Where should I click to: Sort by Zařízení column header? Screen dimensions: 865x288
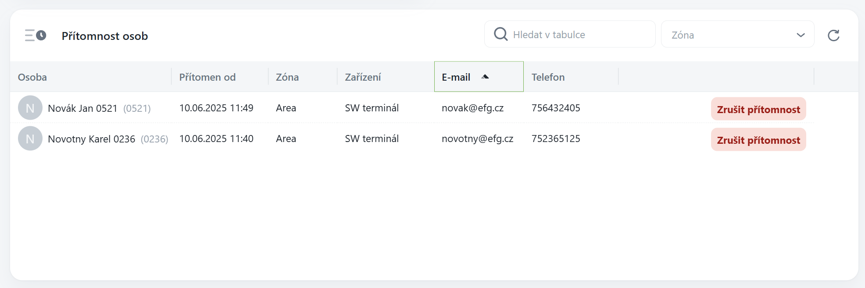(363, 77)
